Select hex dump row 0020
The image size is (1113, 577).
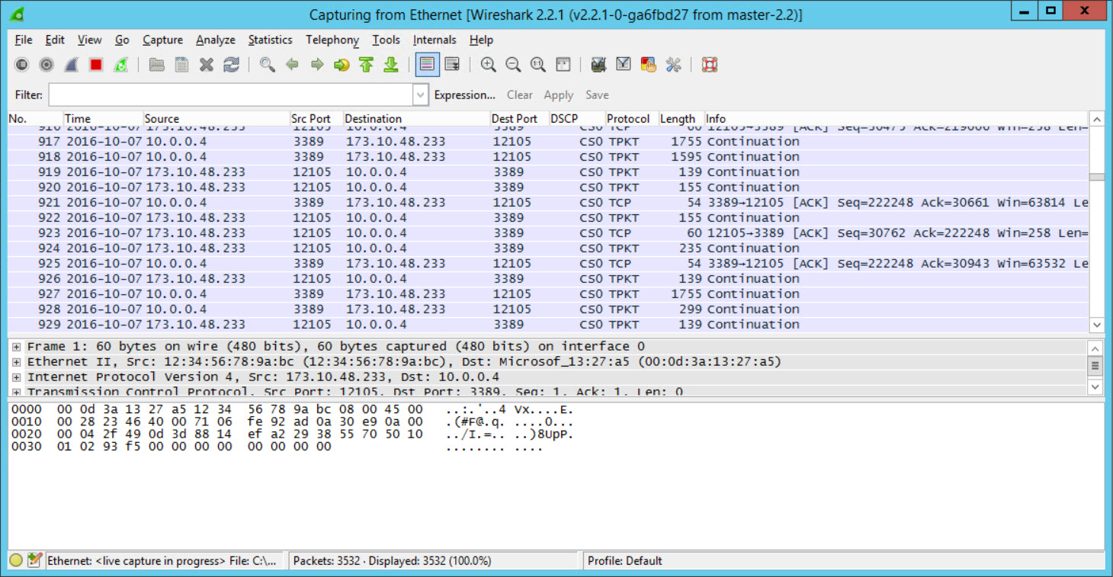coord(292,434)
